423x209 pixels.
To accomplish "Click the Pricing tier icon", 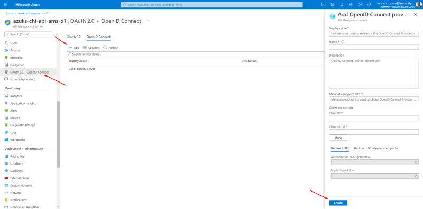I will click(x=6, y=156).
